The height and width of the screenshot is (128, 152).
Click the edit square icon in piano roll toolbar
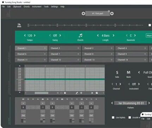tap(97, 93)
